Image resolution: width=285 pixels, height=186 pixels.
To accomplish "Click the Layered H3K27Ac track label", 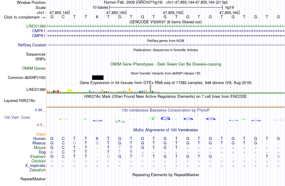I will pos(19,101).
